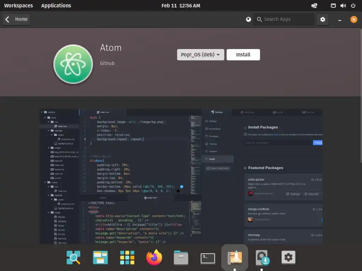Click the display tray icon
Screen dimensions: 362x271
point(314,6)
